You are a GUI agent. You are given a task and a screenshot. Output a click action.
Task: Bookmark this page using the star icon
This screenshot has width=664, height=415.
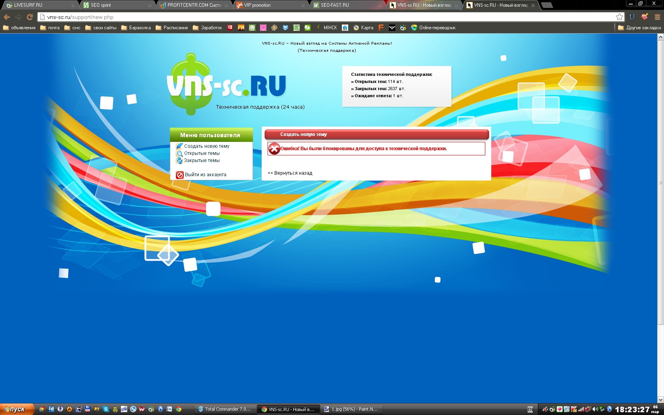(619, 17)
